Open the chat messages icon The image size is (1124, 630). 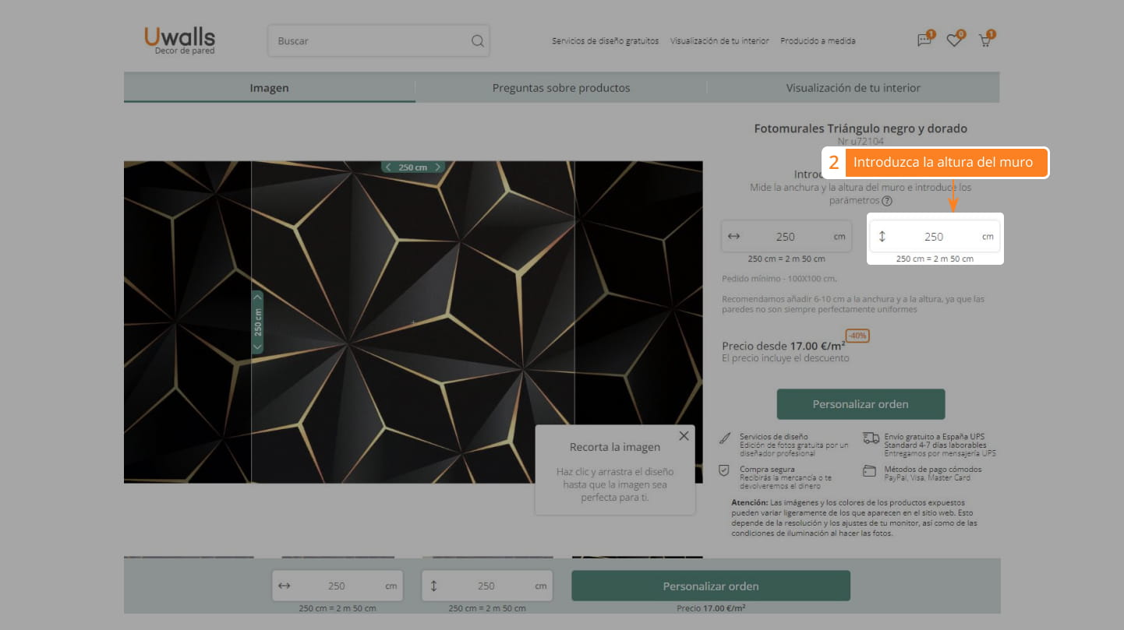point(924,41)
